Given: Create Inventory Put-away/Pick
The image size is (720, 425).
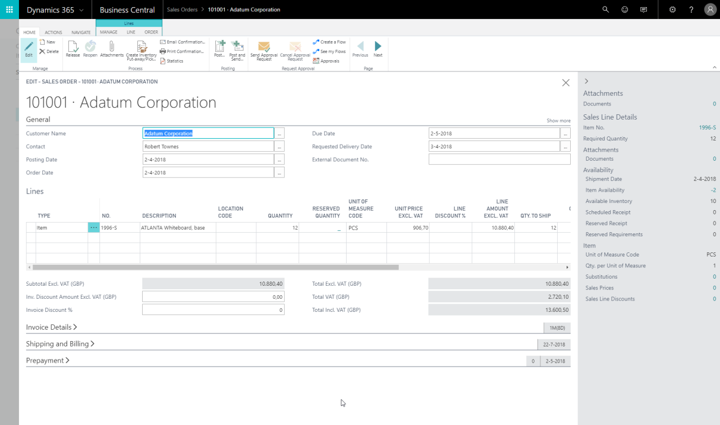Looking at the screenshot, I should (x=142, y=51).
